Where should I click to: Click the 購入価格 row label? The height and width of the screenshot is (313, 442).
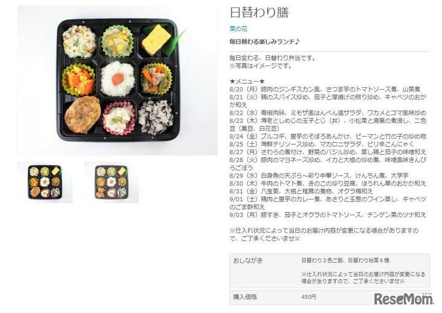click(x=245, y=297)
